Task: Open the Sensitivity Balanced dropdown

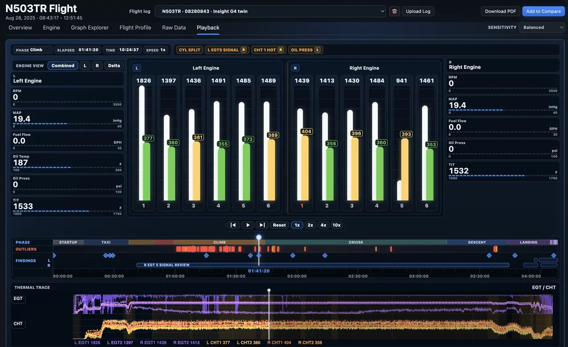Action: [x=541, y=28]
